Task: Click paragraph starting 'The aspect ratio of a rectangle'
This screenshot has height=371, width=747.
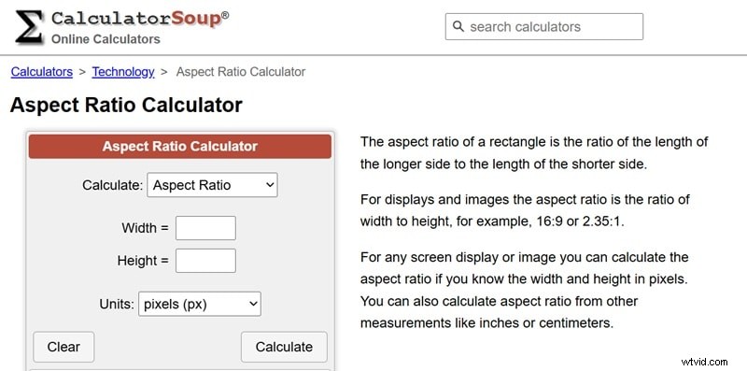Action: tap(534, 153)
